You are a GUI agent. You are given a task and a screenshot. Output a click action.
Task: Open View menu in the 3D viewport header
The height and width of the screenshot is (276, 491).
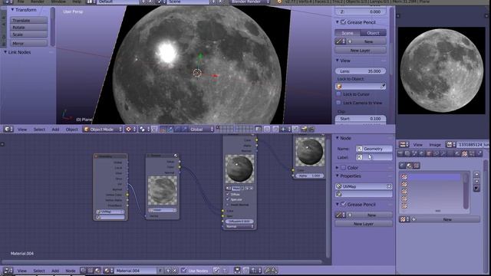22,130
